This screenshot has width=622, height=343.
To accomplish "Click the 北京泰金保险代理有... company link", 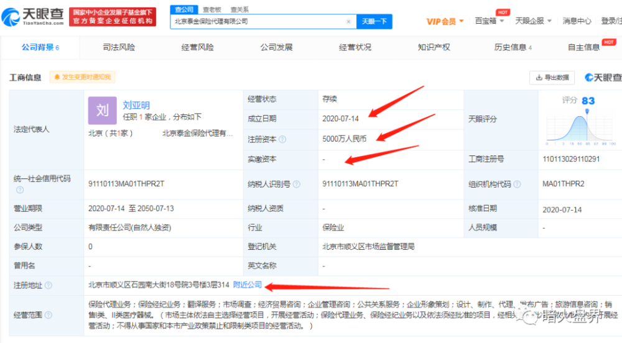I will pos(198,133).
